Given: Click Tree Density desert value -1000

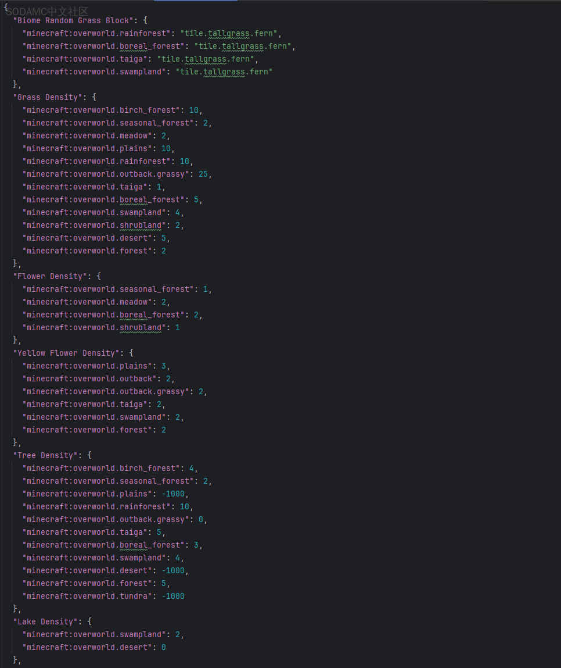Looking at the screenshot, I should (x=173, y=570).
